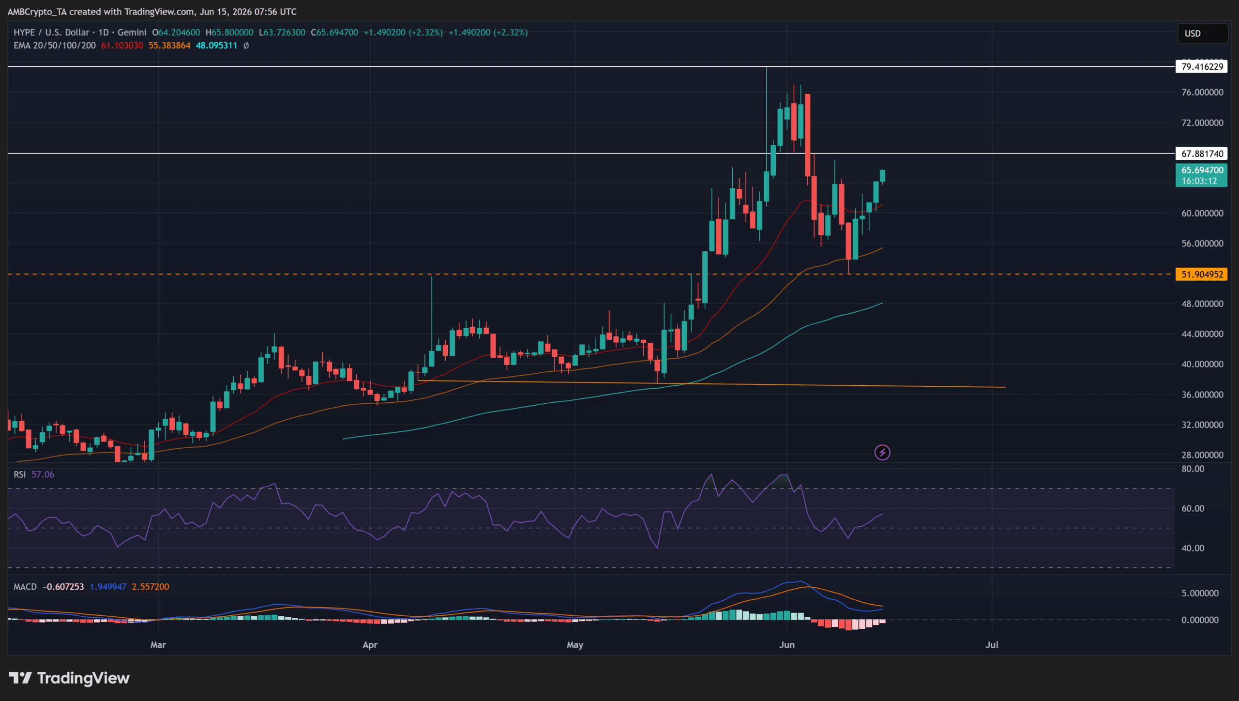
Task: Select the EMA 20/50/100/200 indicator legend
Action: click(x=55, y=46)
